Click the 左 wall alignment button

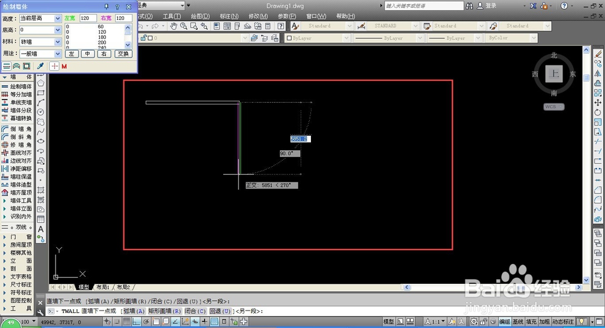71,54
